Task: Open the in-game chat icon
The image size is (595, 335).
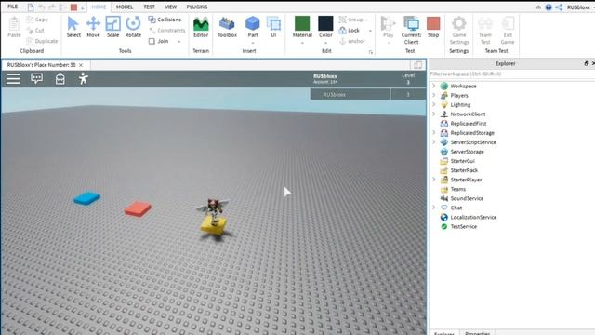Action: pyautogui.click(x=36, y=78)
